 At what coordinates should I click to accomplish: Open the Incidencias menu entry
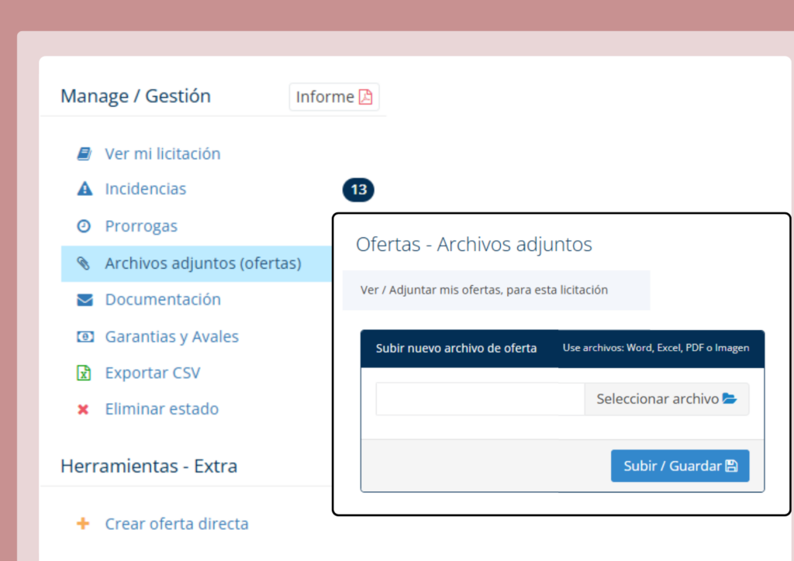point(146,188)
